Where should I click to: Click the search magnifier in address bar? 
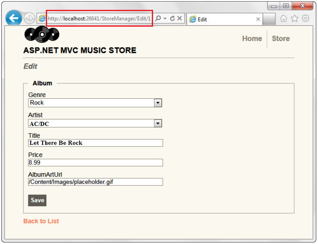[x=158, y=18]
